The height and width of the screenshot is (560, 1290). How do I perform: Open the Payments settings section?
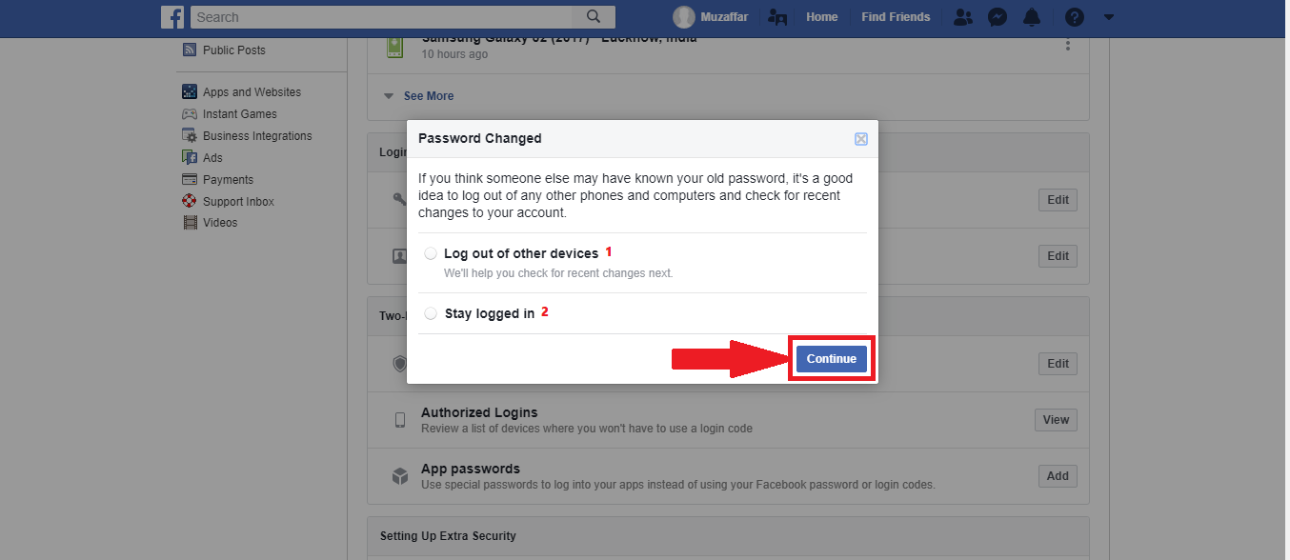pos(228,179)
